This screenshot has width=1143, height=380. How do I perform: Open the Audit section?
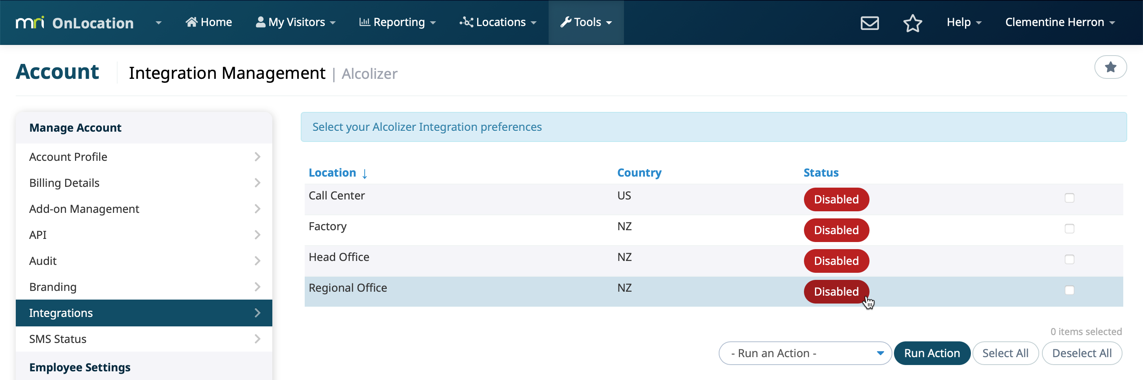(x=144, y=261)
